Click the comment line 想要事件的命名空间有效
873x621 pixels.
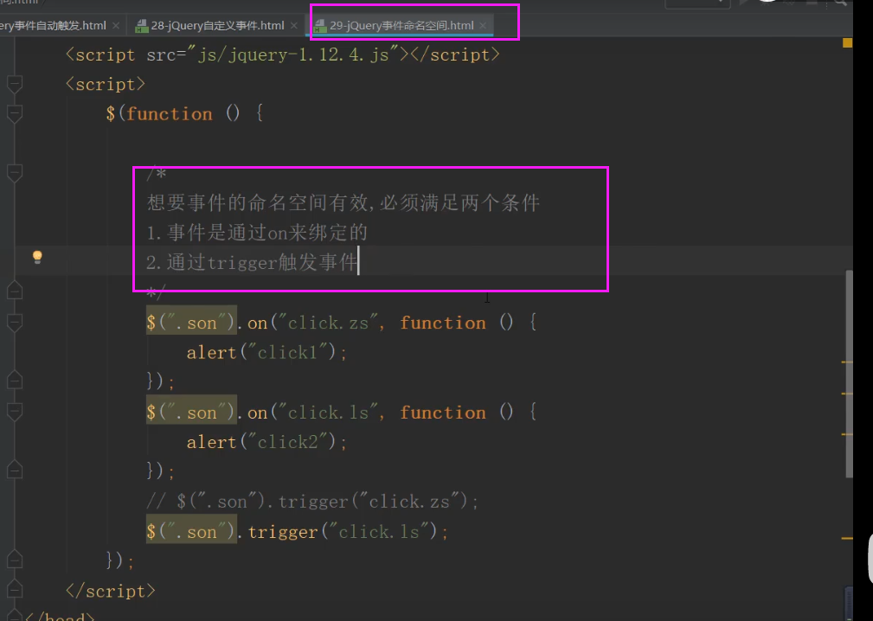click(343, 203)
